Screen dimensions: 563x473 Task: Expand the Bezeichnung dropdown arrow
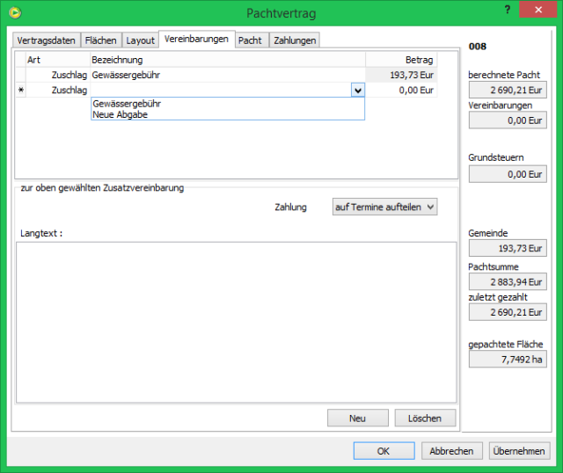(x=358, y=91)
